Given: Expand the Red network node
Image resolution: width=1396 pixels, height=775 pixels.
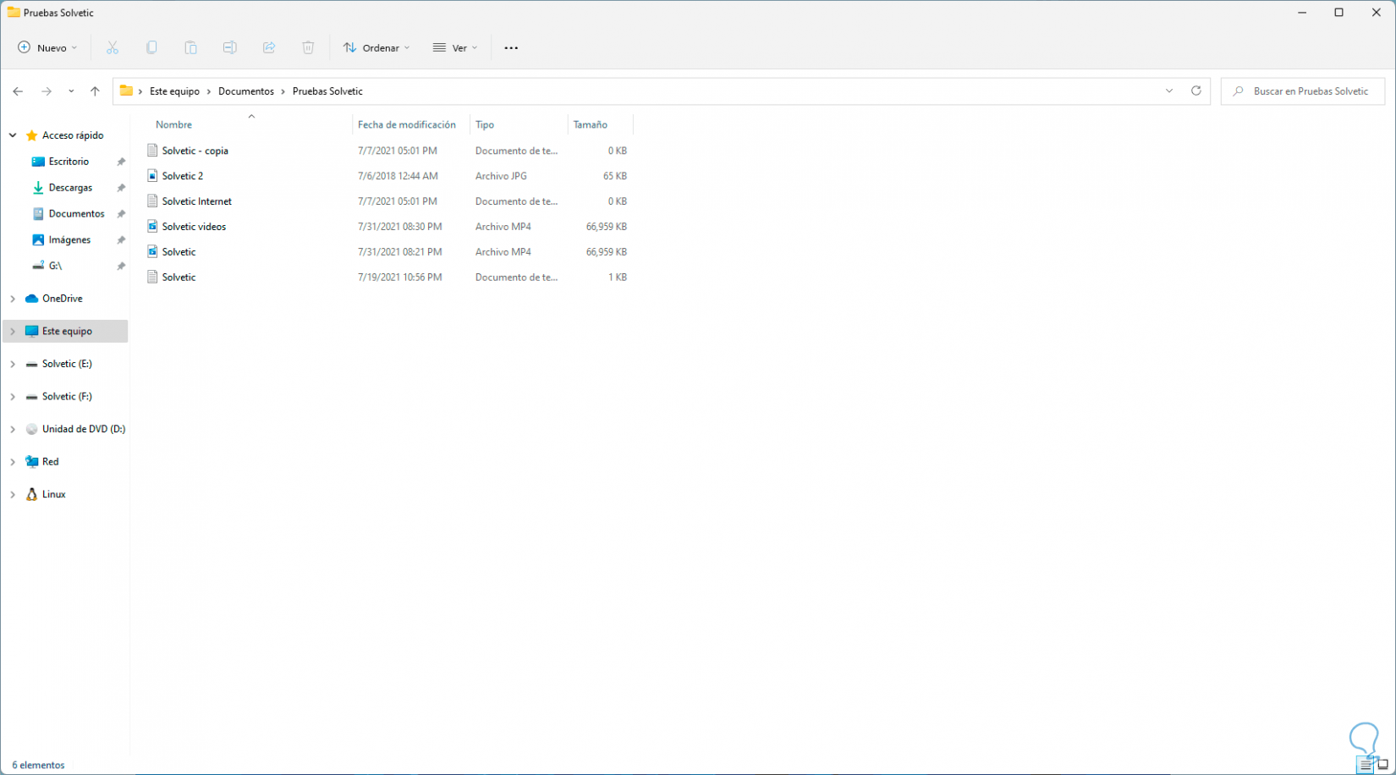Looking at the screenshot, I should [x=13, y=462].
